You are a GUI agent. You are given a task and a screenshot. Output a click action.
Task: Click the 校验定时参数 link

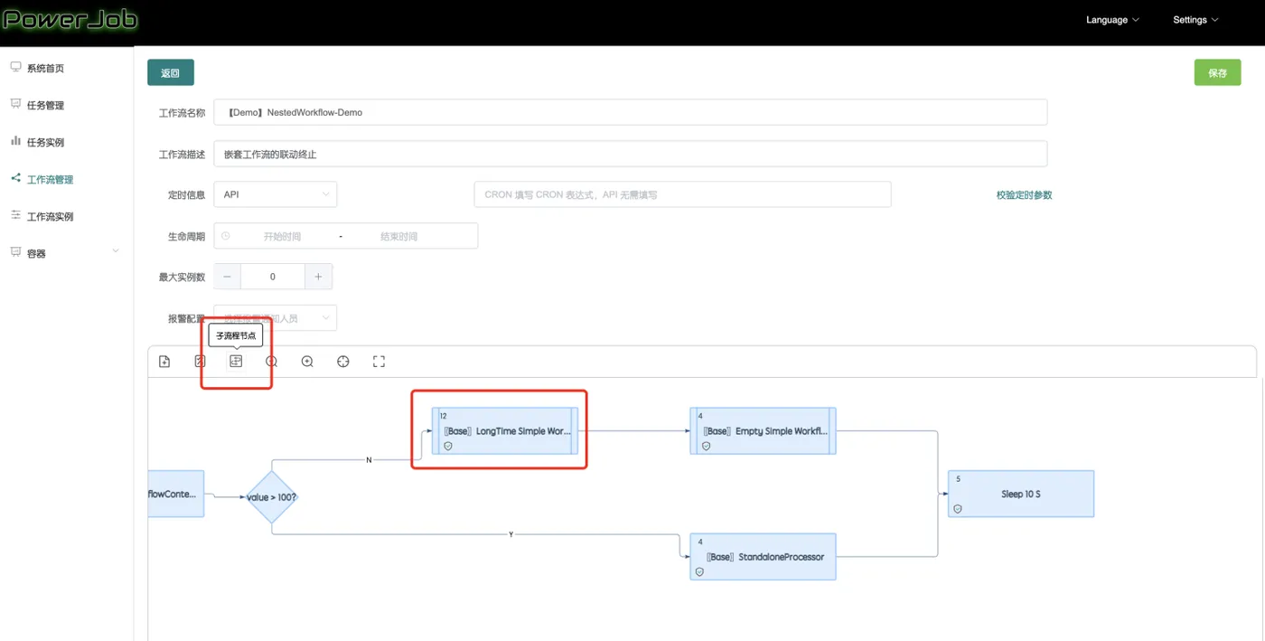pyautogui.click(x=1024, y=194)
